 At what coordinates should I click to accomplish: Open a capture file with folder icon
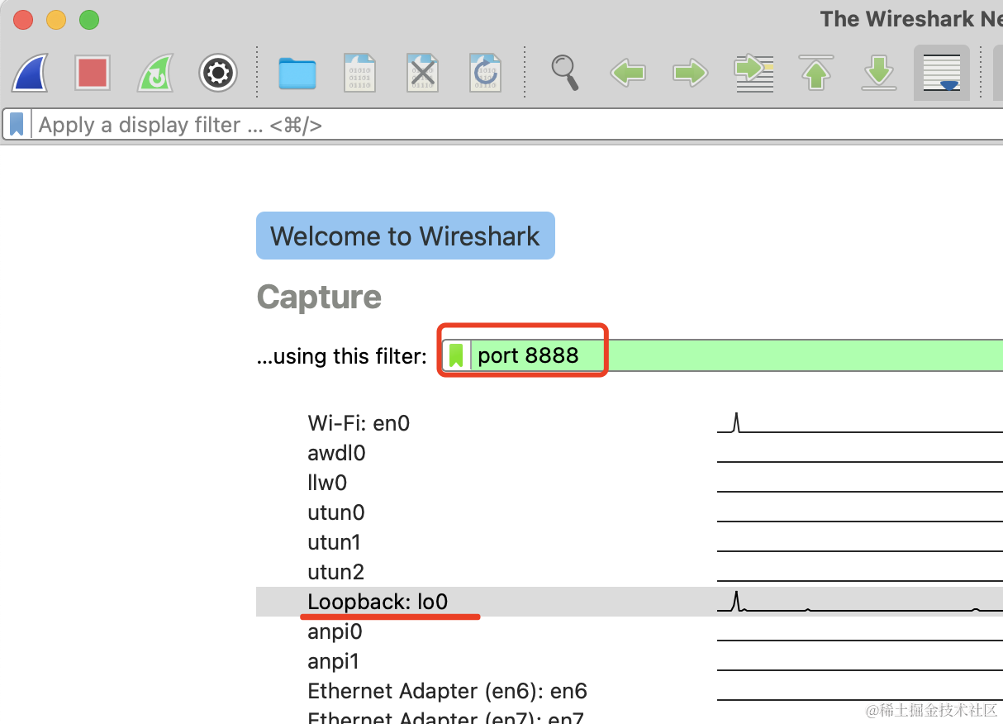[297, 73]
